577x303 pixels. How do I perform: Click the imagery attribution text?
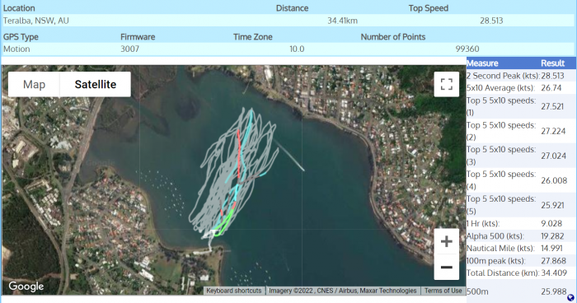[x=343, y=291]
